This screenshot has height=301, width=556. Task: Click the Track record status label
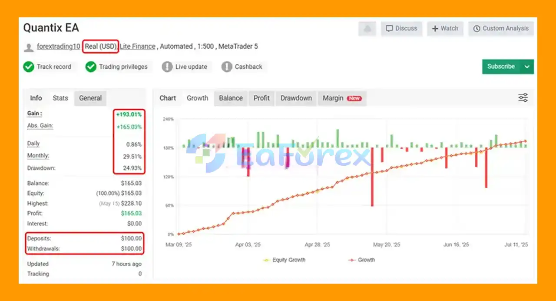[54, 67]
